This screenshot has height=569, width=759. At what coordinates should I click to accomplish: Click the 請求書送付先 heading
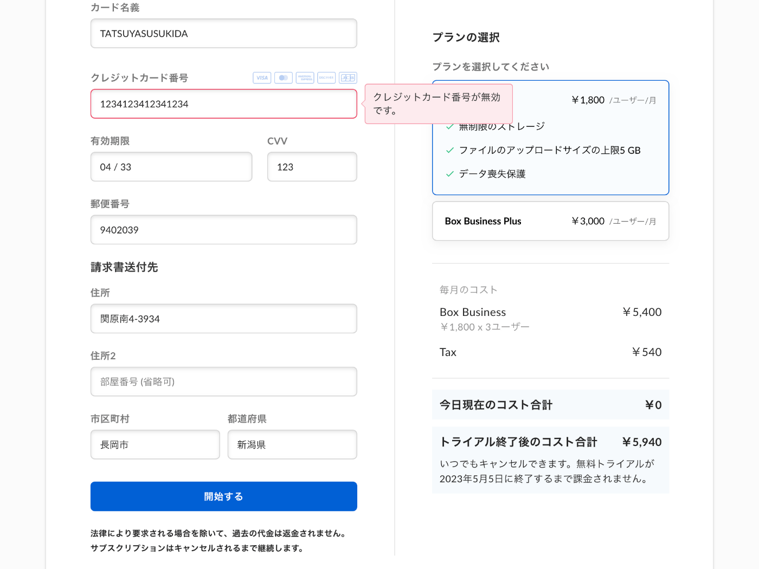pyautogui.click(x=124, y=267)
